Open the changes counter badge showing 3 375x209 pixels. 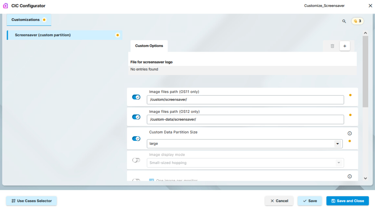click(x=358, y=21)
